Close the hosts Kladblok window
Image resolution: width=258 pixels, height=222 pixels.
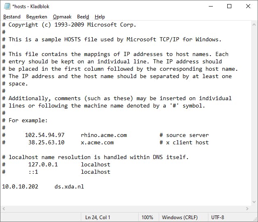click(x=248, y=6)
